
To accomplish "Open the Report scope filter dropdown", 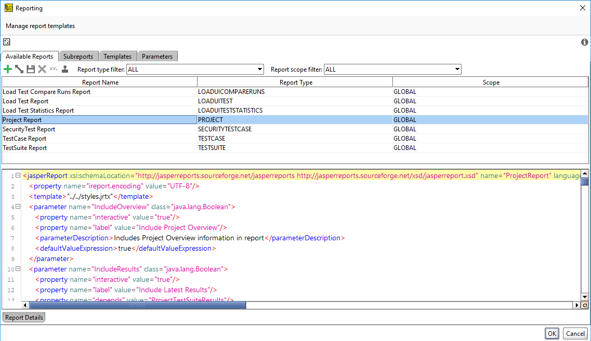I will tap(456, 69).
